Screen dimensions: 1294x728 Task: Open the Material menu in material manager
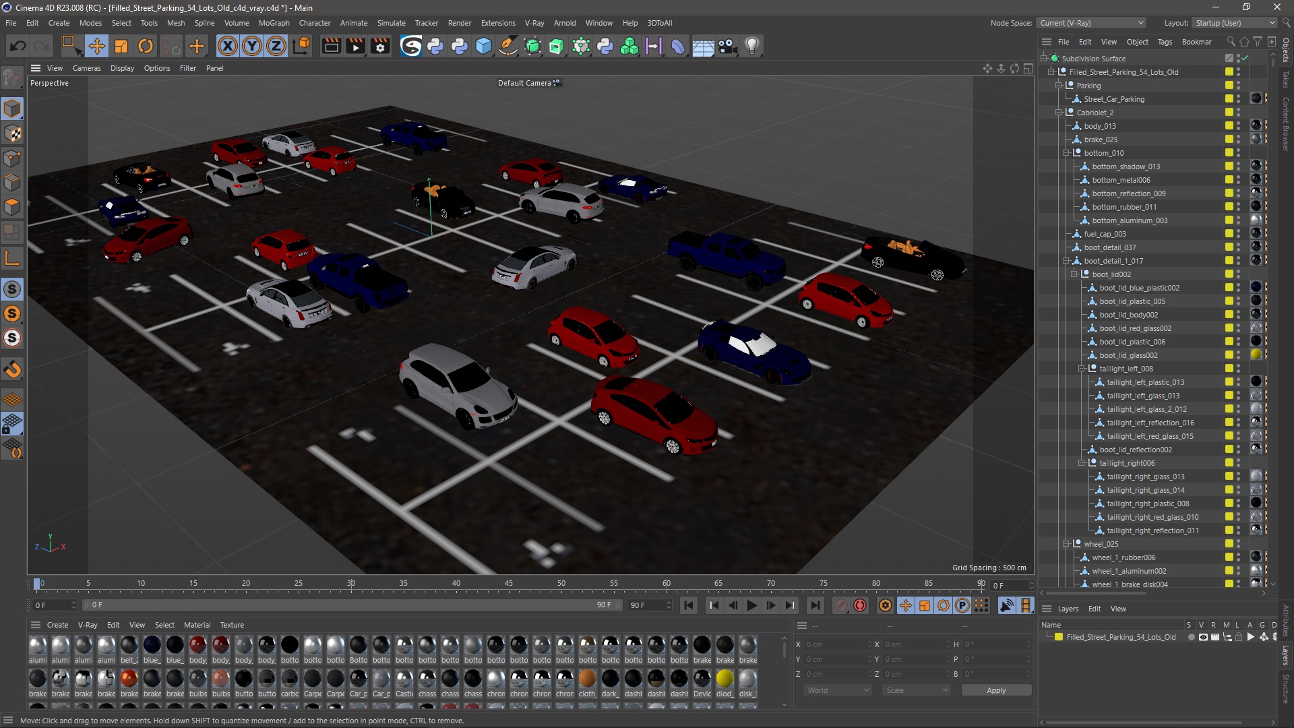[197, 625]
